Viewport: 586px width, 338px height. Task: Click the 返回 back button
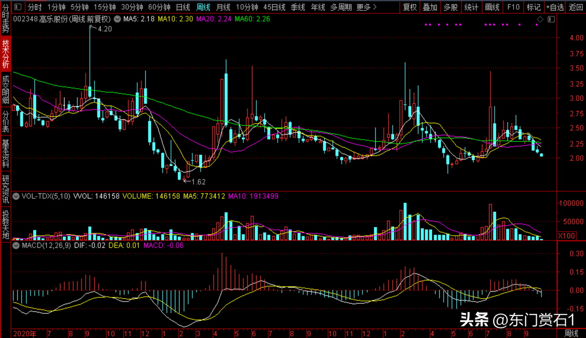coord(576,7)
